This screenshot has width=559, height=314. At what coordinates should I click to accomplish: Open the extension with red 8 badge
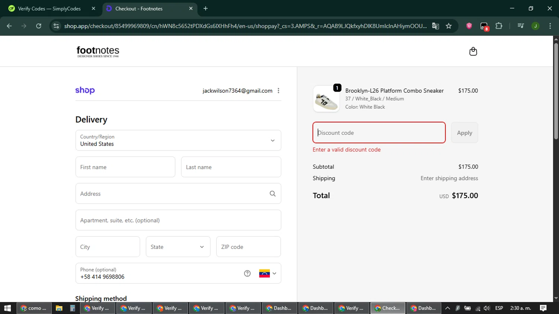[x=484, y=26]
